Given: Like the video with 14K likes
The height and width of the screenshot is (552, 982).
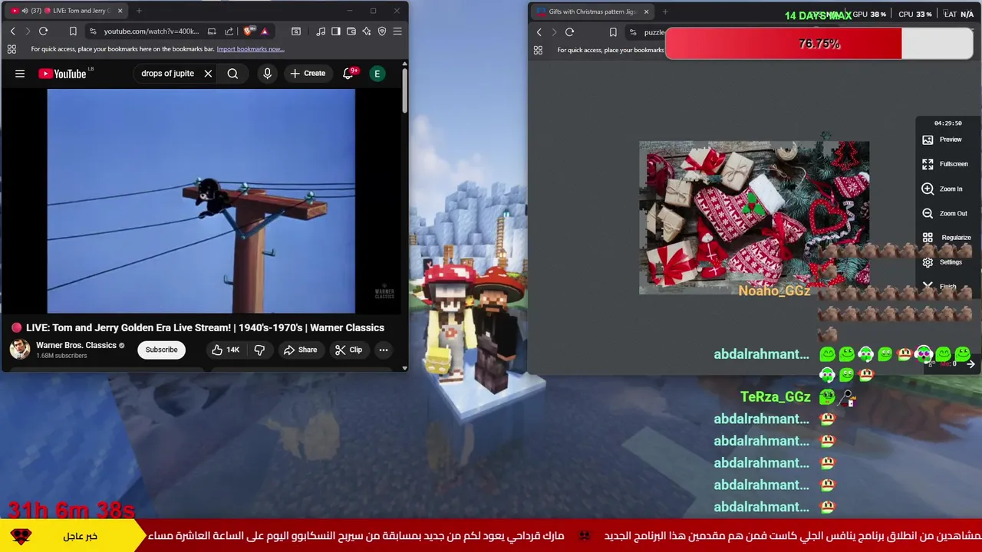Looking at the screenshot, I should (x=225, y=350).
